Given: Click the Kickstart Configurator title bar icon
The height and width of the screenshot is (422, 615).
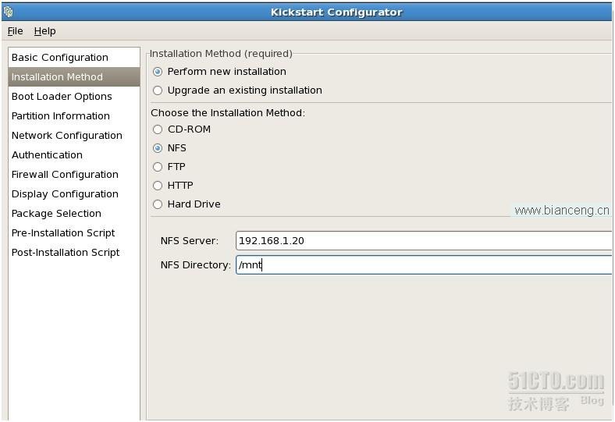Looking at the screenshot, I should tap(9, 12).
